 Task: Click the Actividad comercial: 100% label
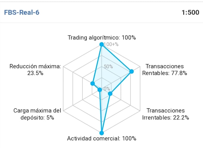(101, 138)
